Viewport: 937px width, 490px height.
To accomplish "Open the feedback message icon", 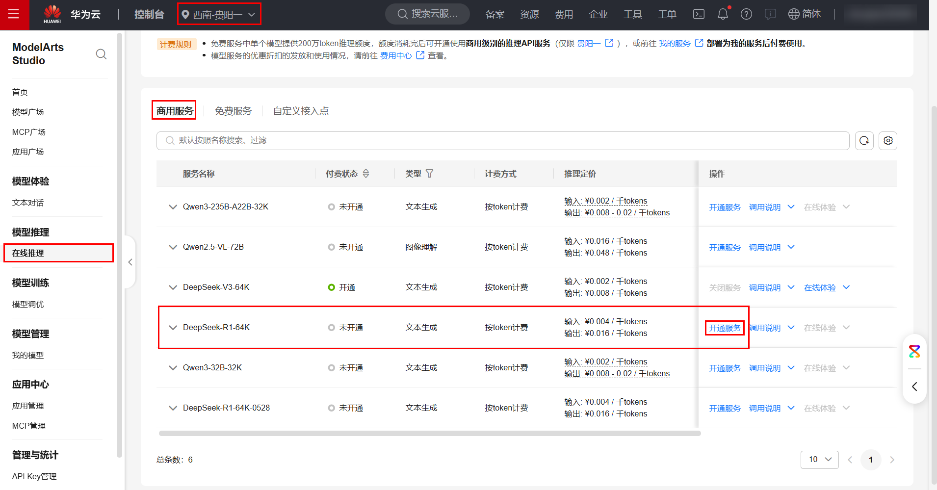I will pyautogui.click(x=770, y=14).
